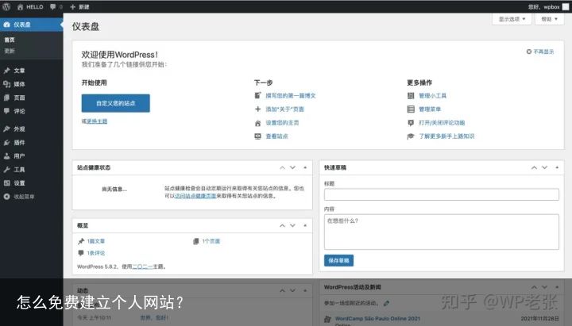The height and width of the screenshot is (326, 572).
Task: Click the 自定义您的站点 button
Action: pyautogui.click(x=116, y=103)
